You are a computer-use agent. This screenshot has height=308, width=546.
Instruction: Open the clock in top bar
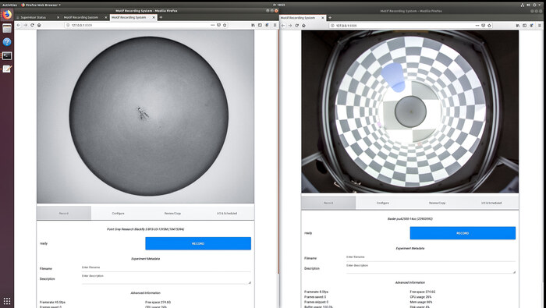[279, 5]
